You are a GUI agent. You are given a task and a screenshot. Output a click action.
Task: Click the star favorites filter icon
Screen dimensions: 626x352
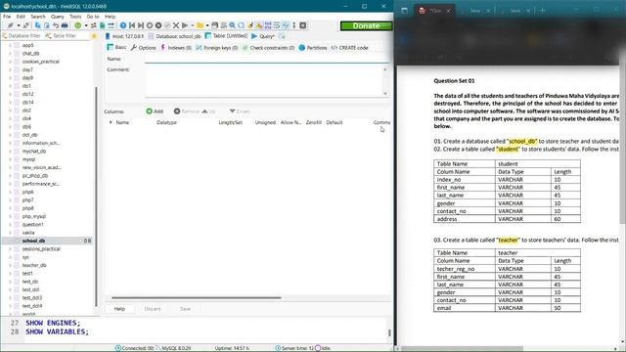pyautogui.click(x=94, y=36)
